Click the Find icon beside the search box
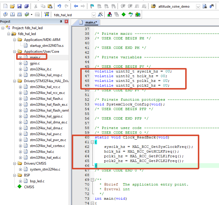The width and height of the screenshot is (219, 205). coord(205,6)
